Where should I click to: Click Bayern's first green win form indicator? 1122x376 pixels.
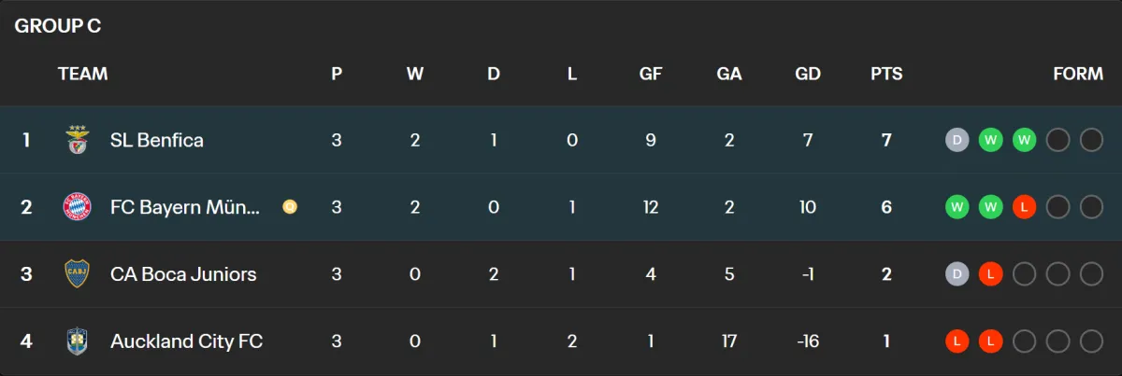coord(957,207)
